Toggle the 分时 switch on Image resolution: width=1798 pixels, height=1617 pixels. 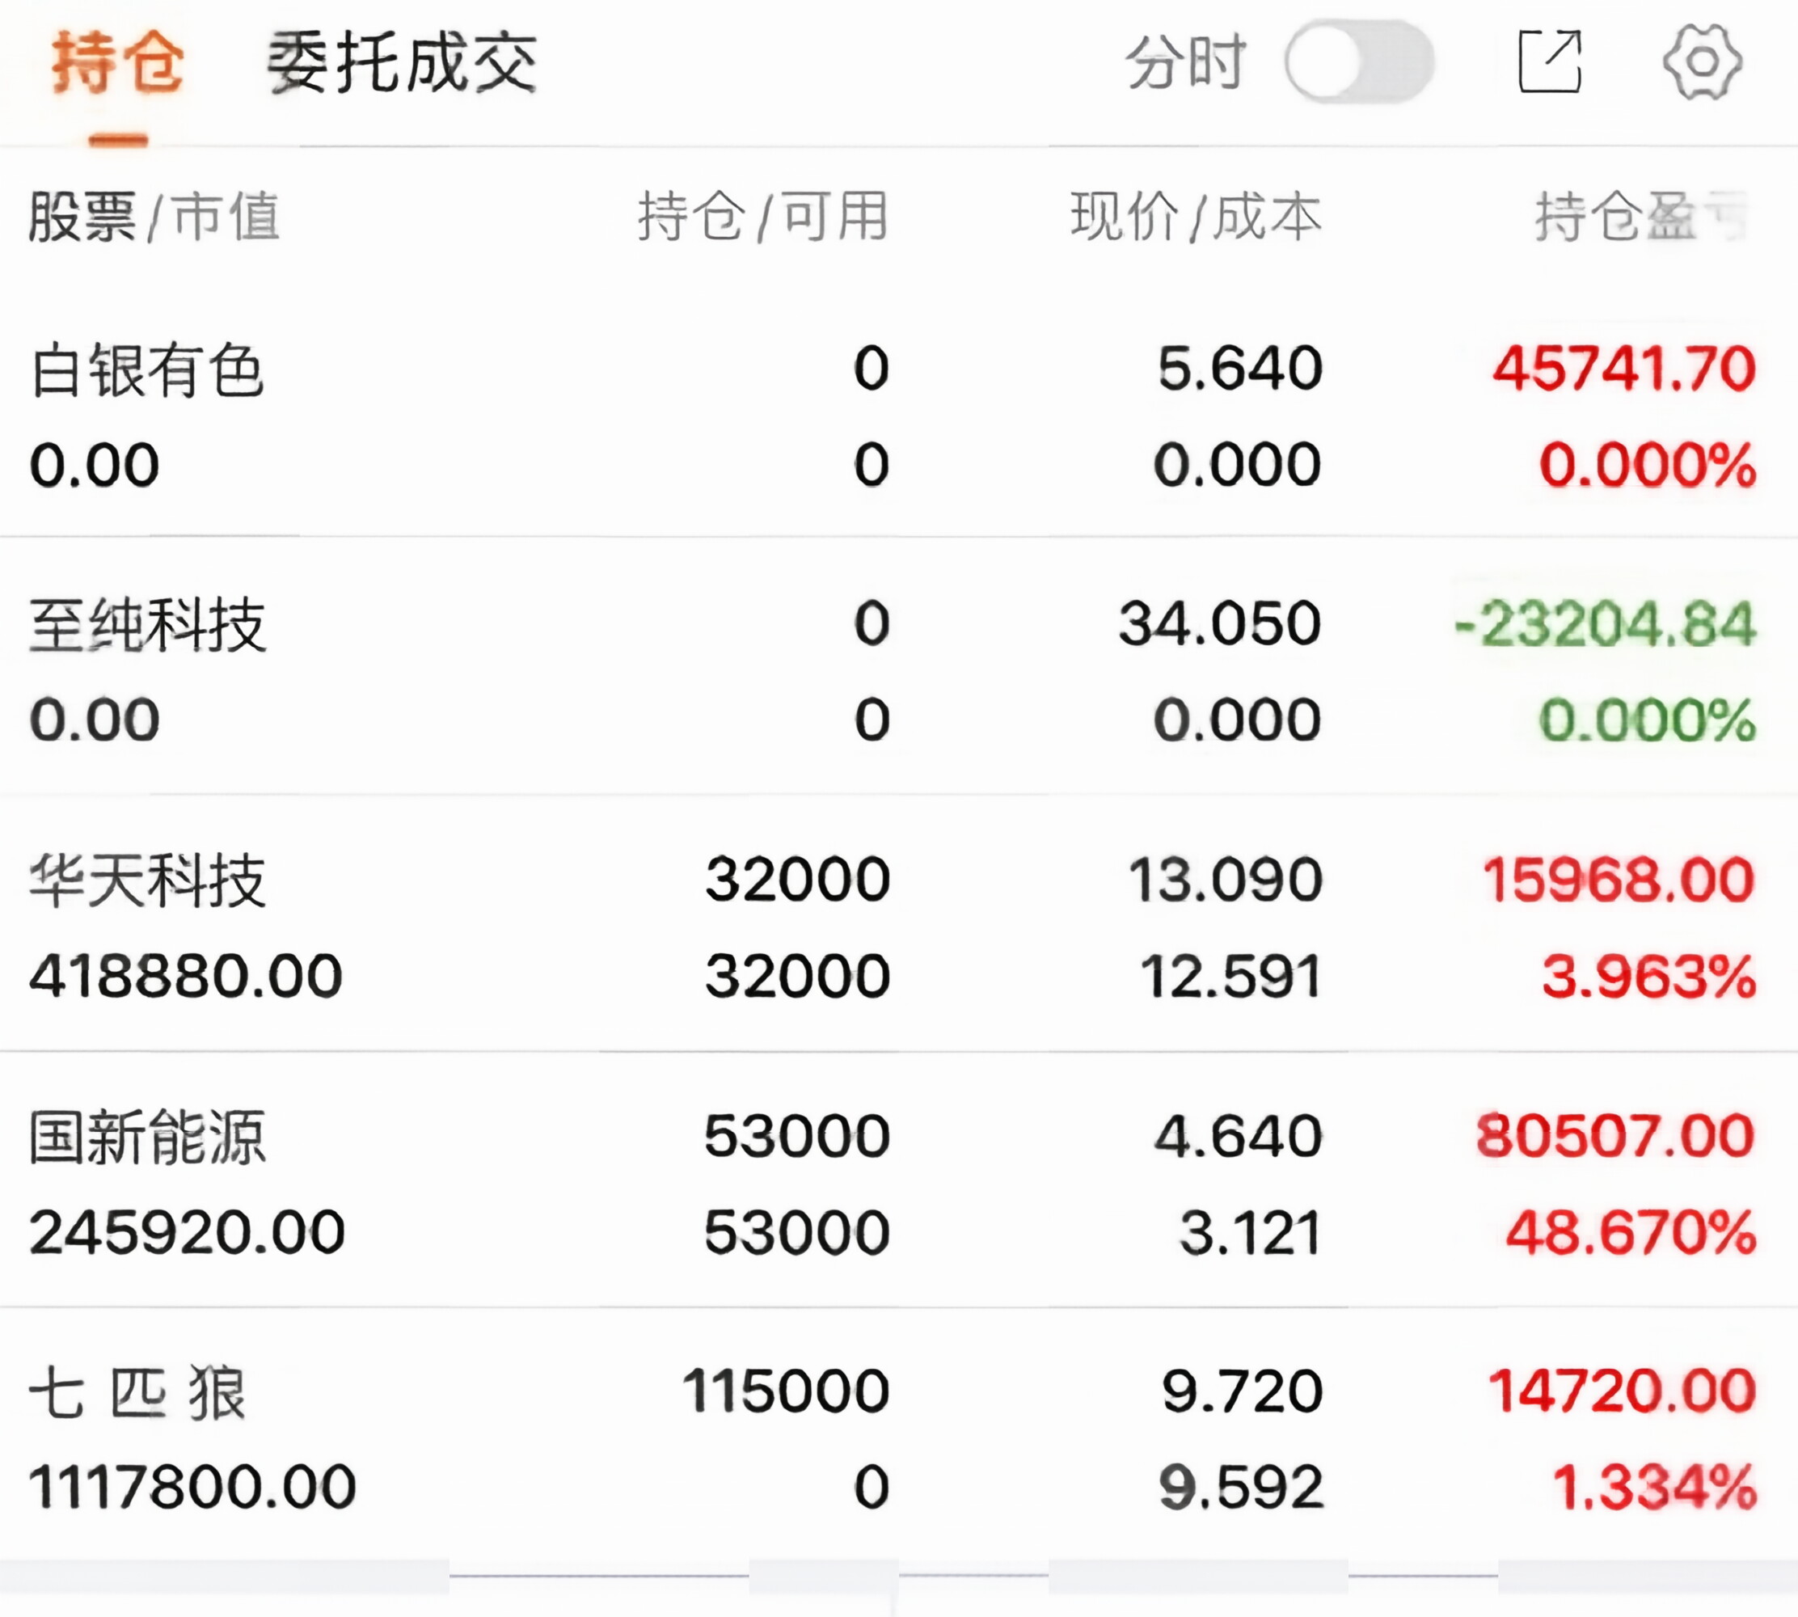pyautogui.click(x=1358, y=62)
